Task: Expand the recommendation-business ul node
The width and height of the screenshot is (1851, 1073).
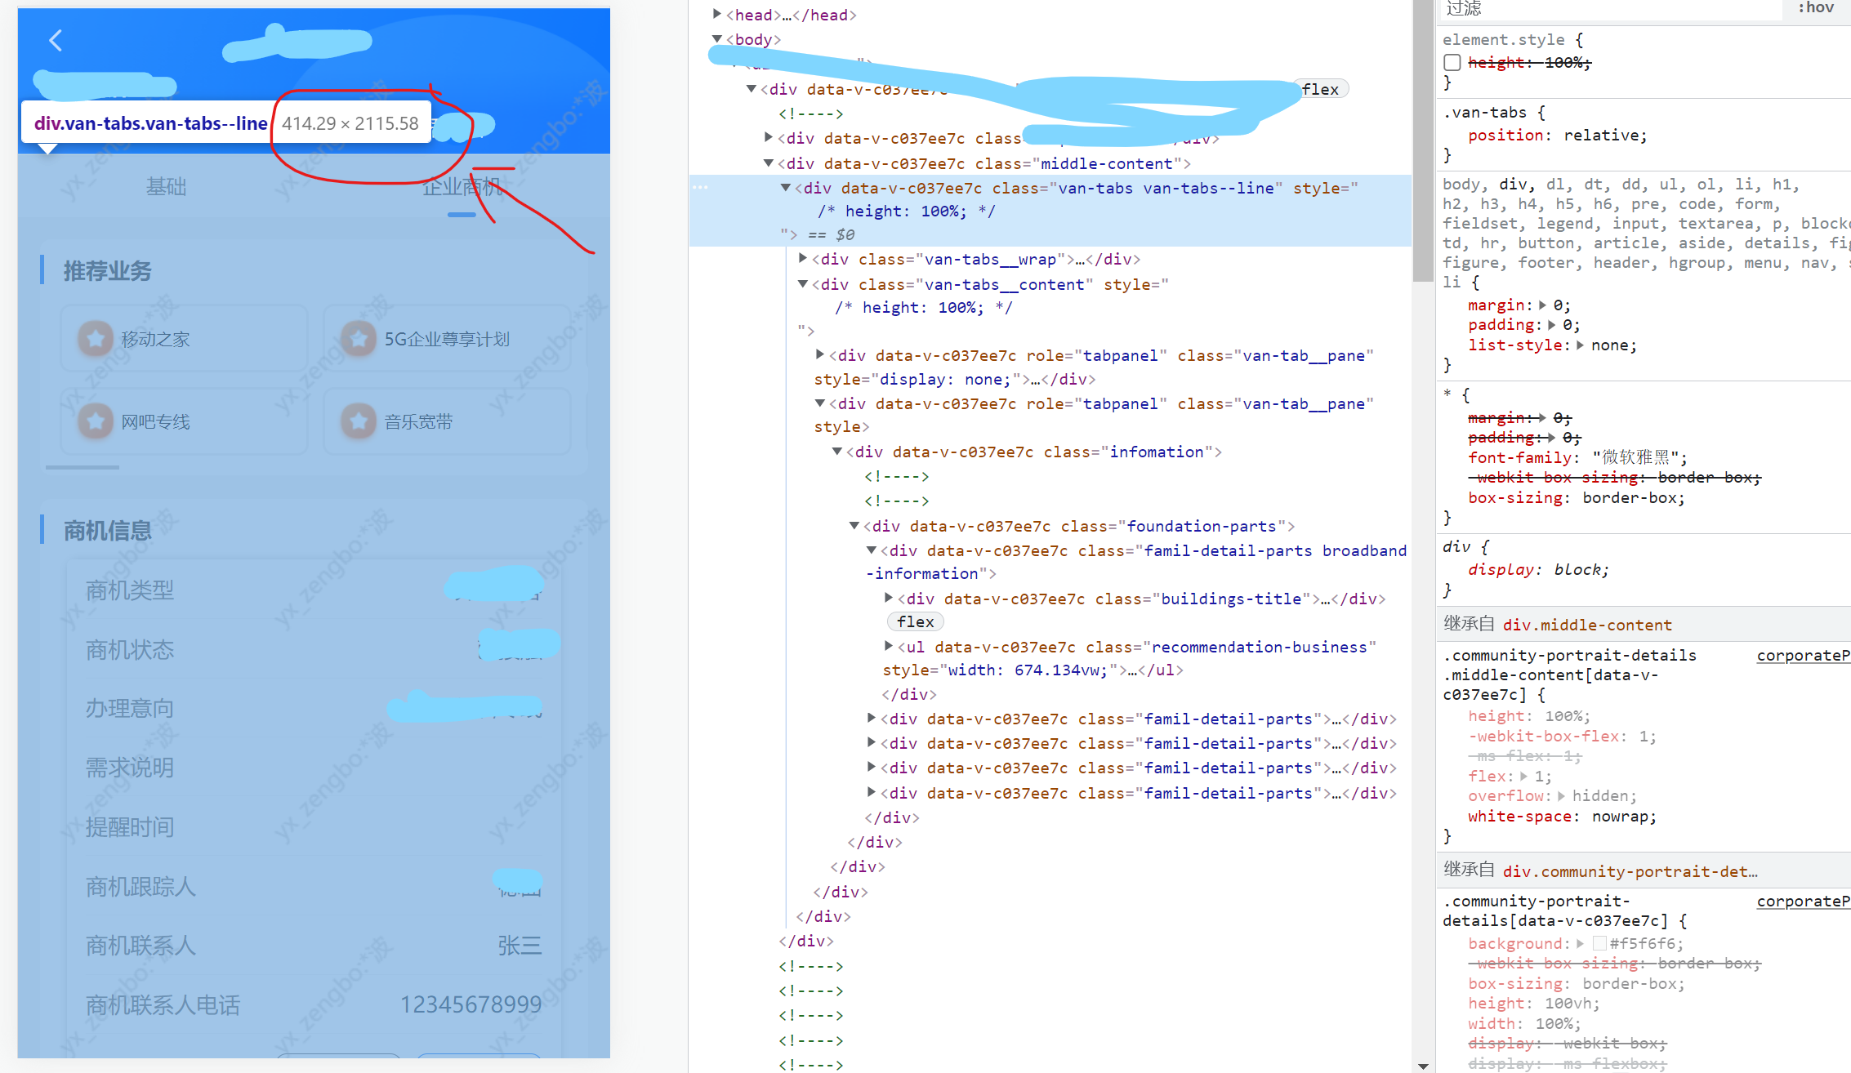Action: 889,647
